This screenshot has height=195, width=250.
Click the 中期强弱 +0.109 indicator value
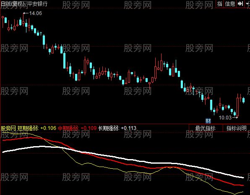click(77, 128)
